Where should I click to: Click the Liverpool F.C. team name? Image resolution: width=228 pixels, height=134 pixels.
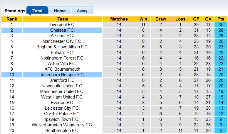click(x=62, y=25)
